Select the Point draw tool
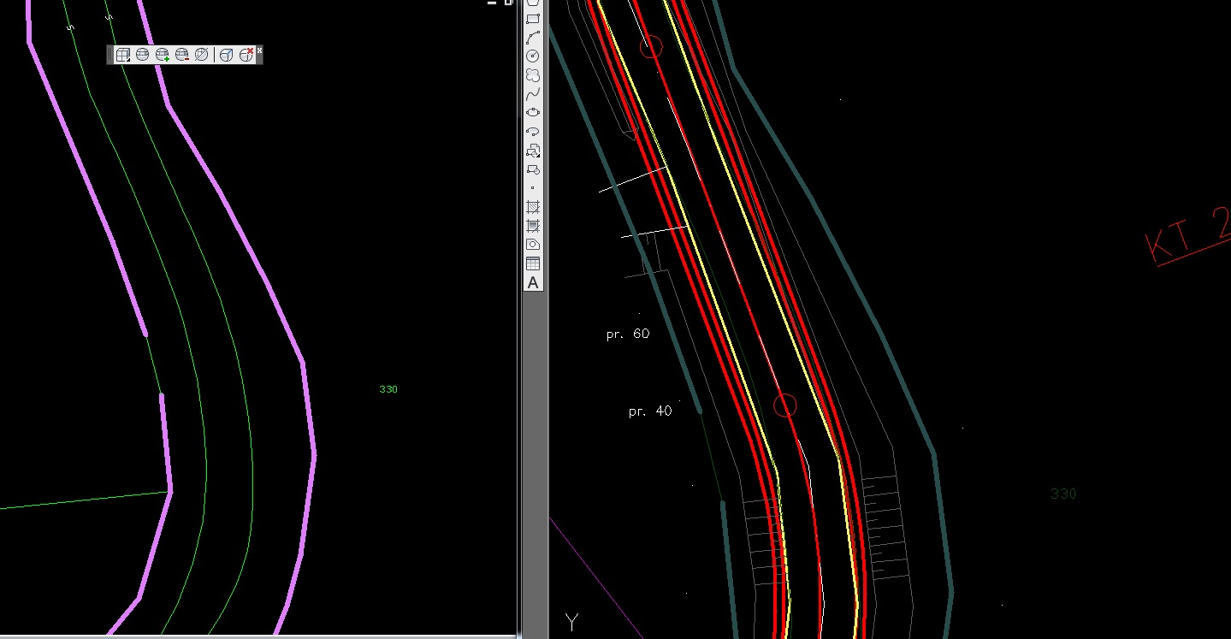The width and height of the screenshot is (1231, 639). pos(533,188)
